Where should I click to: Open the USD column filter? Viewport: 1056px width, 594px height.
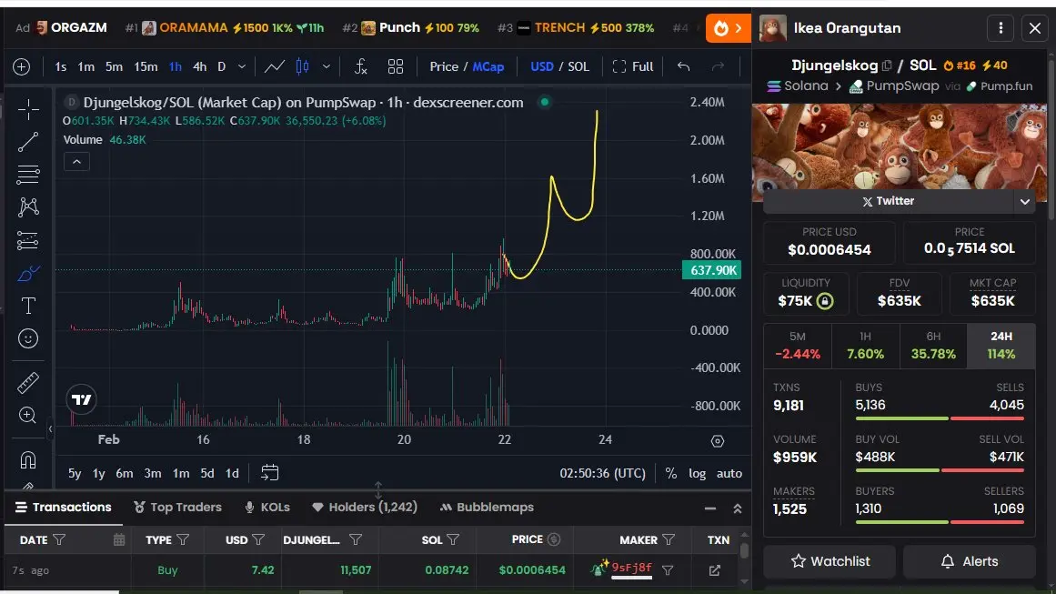tap(258, 540)
